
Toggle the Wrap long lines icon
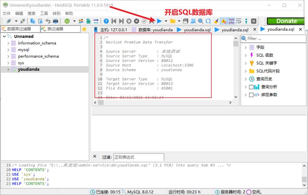coord(239,21)
